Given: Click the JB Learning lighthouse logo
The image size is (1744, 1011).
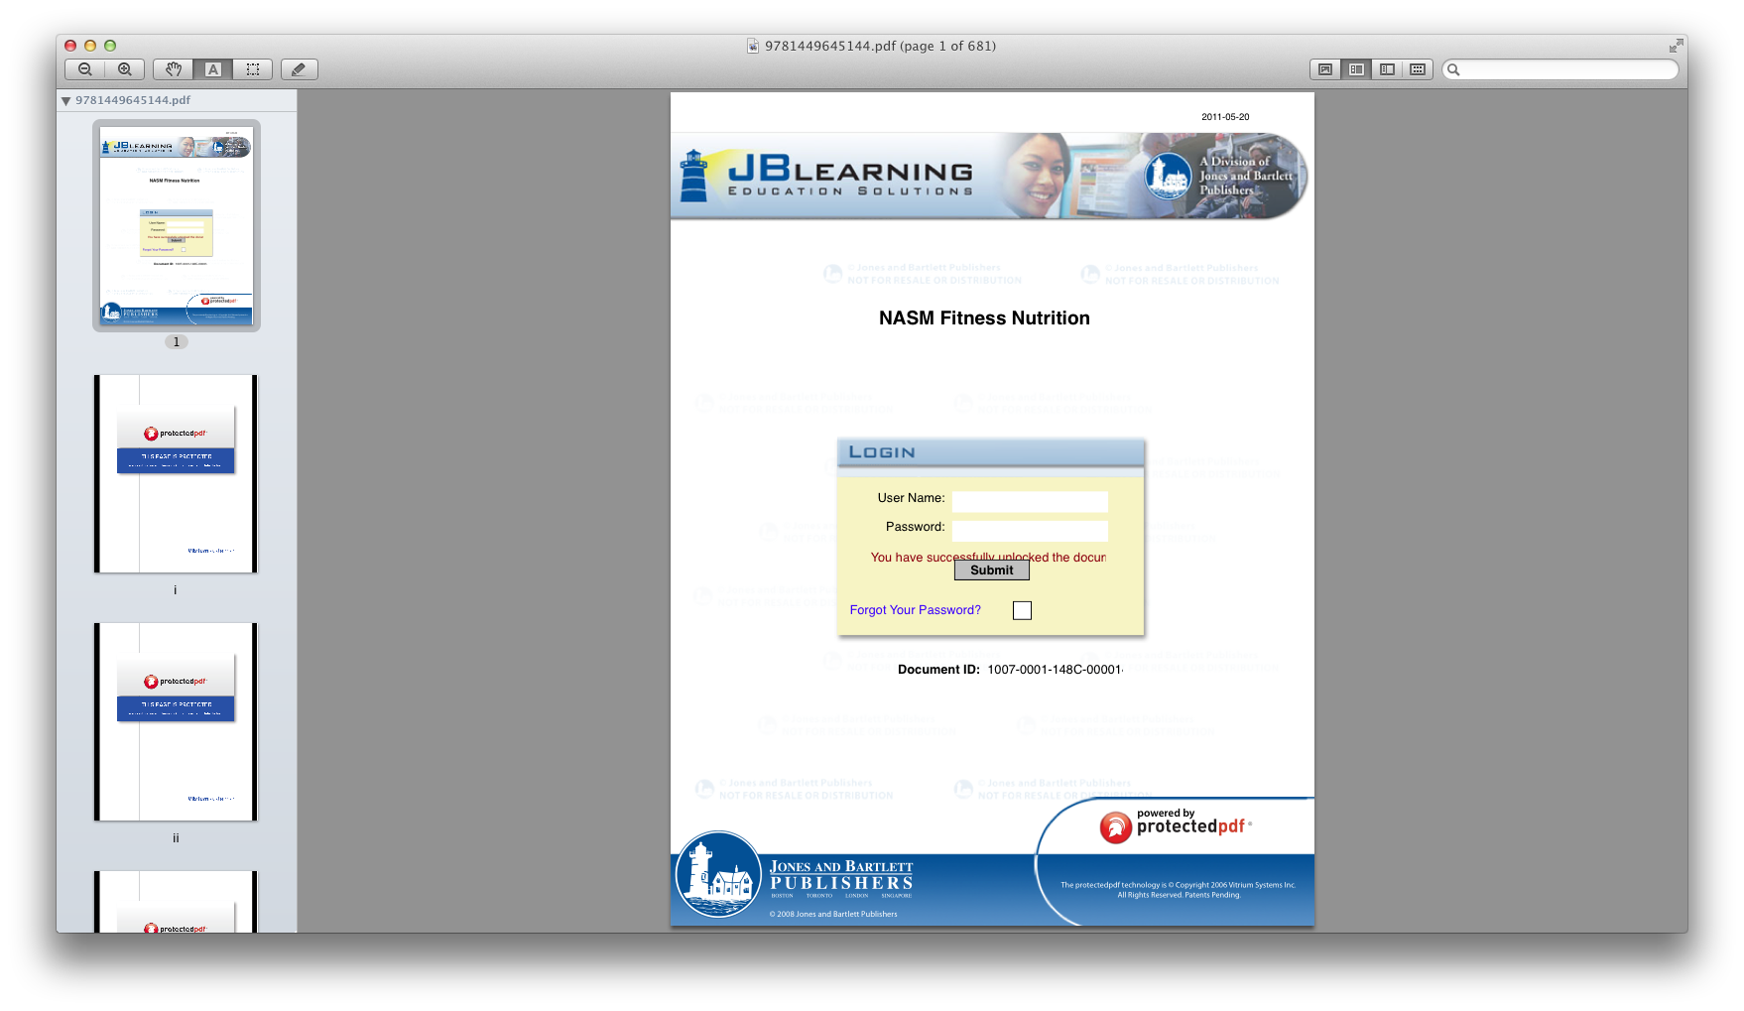Looking at the screenshot, I should pos(694,176).
